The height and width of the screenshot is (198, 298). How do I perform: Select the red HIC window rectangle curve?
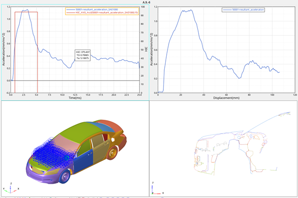(x=37, y=48)
